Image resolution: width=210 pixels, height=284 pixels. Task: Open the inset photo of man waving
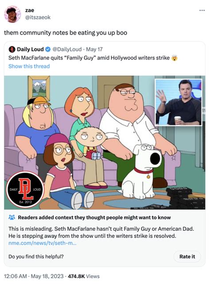pos(179,103)
